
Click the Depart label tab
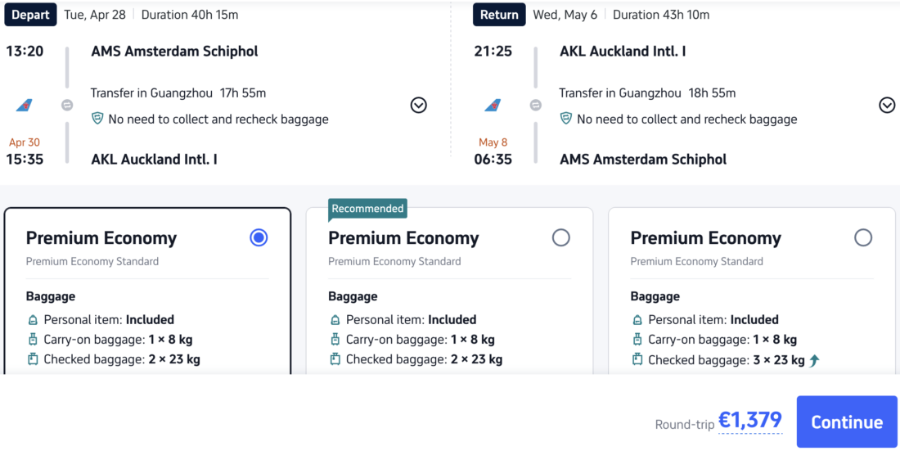[31, 15]
